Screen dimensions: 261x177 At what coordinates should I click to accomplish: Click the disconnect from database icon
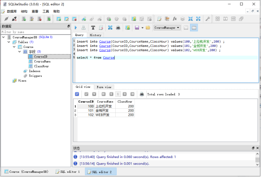14,19
